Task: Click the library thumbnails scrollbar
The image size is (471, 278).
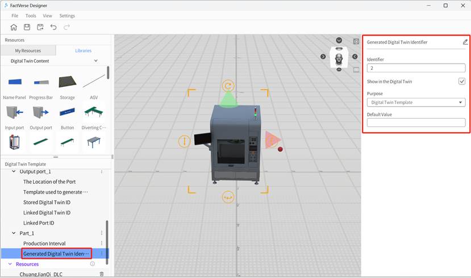Action: coord(108,73)
